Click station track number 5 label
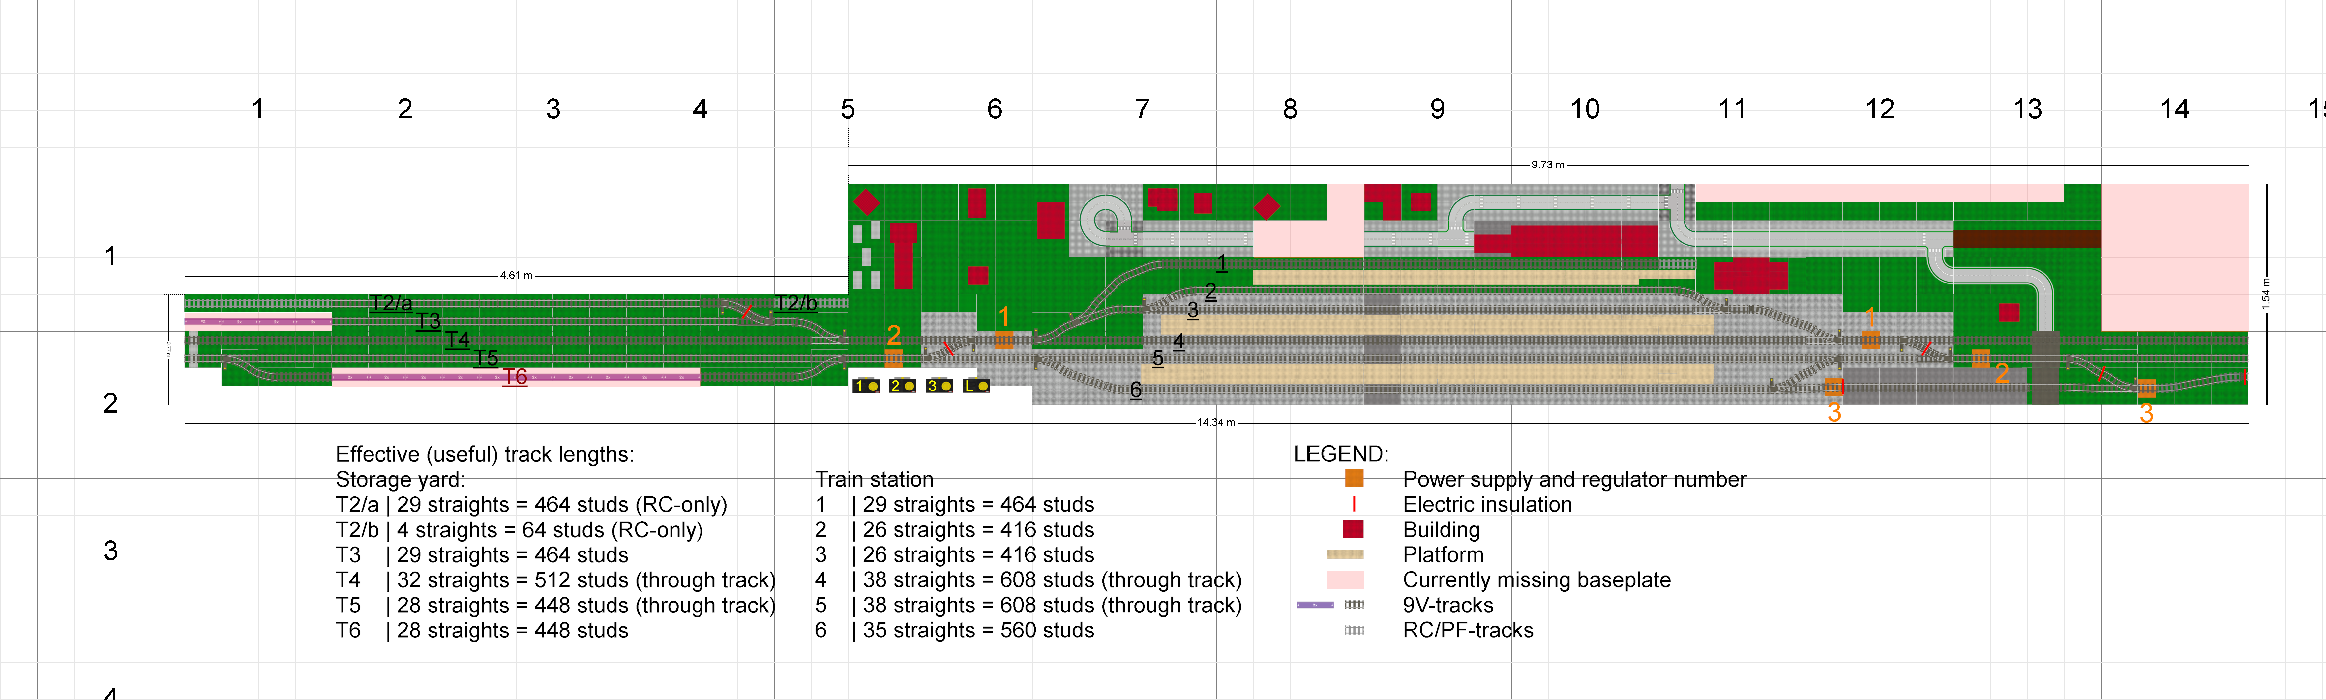The image size is (2326, 700). coord(1158,358)
